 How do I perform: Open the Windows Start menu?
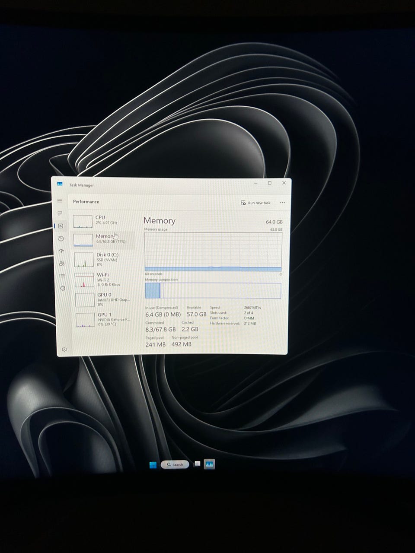click(153, 465)
